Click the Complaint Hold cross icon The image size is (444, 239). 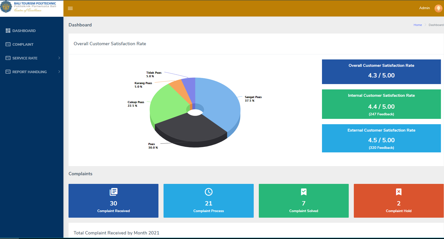point(399,192)
